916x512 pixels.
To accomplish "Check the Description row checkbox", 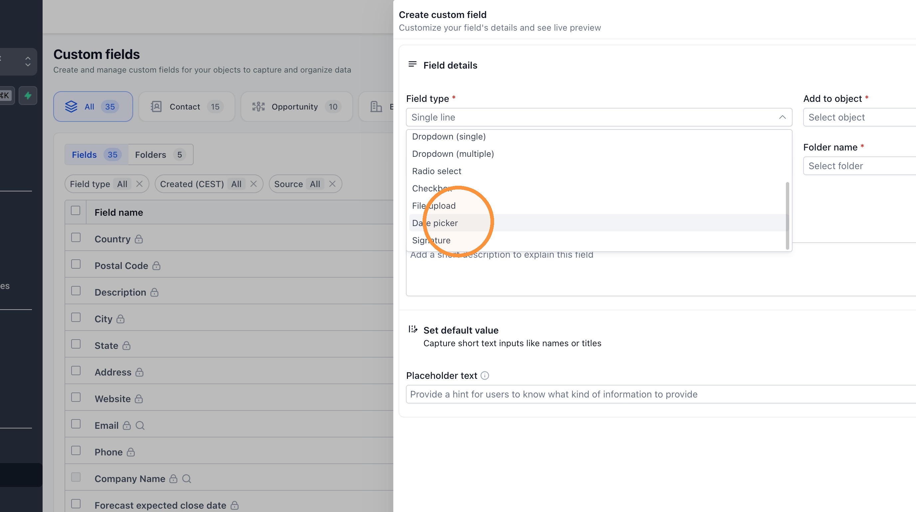I will [x=76, y=291].
